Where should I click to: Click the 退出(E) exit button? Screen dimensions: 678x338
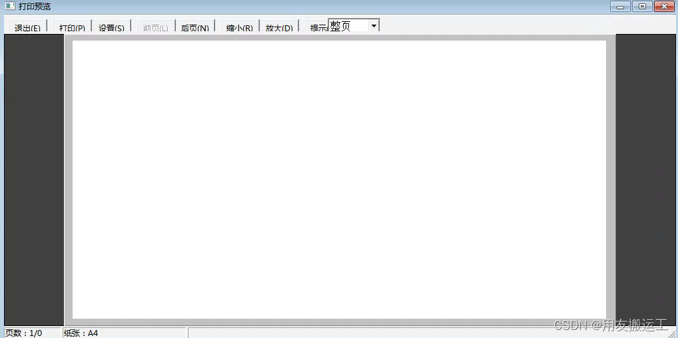(27, 27)
